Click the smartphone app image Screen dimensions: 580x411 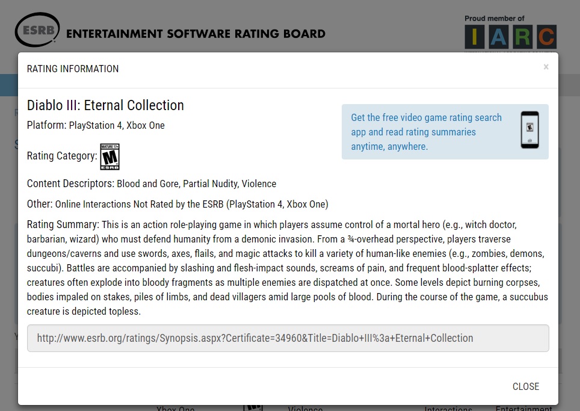click(x=529, y=130)
